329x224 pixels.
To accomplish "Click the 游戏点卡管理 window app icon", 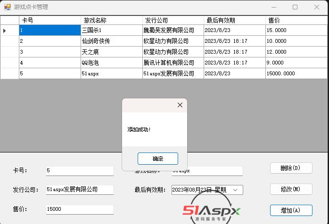I will 8,7.
